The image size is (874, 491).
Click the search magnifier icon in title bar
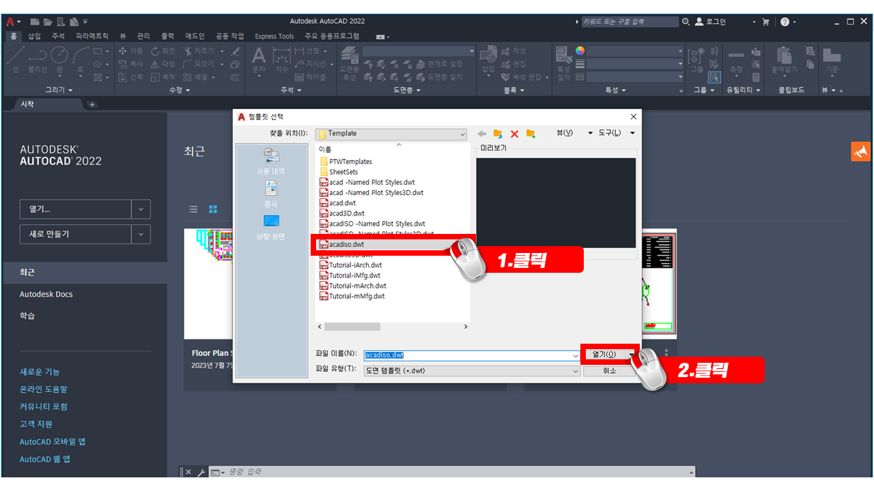point(686,22)
